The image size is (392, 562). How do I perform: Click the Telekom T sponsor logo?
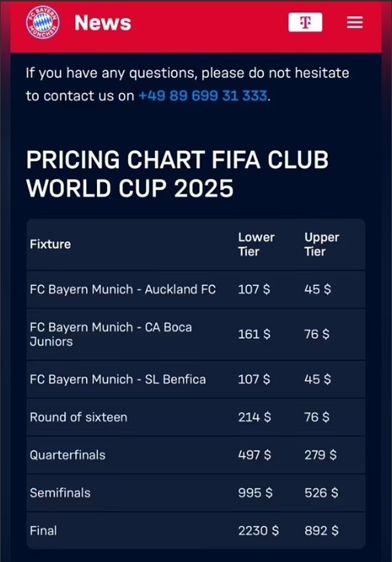click(x=305, y=22)
